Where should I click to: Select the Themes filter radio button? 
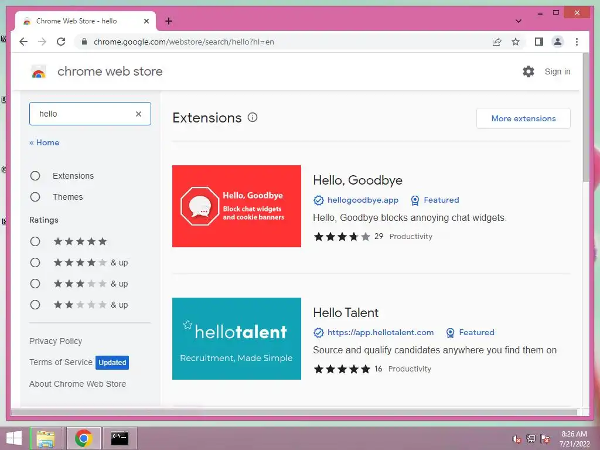pos(35,197)
